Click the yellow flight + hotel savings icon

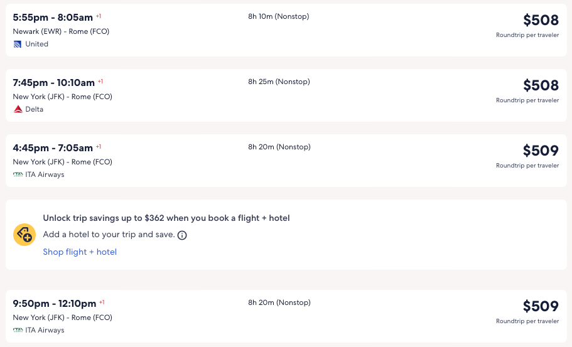pyautogui.click(x=24, y=235)
